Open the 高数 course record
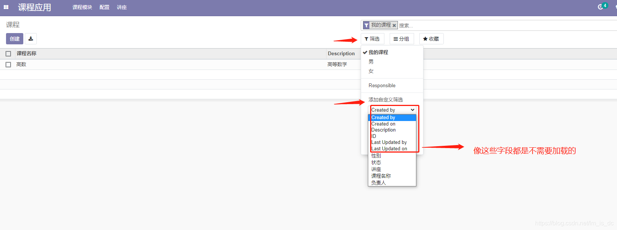This screenshot has width=617, height=230. pos(21,64)
